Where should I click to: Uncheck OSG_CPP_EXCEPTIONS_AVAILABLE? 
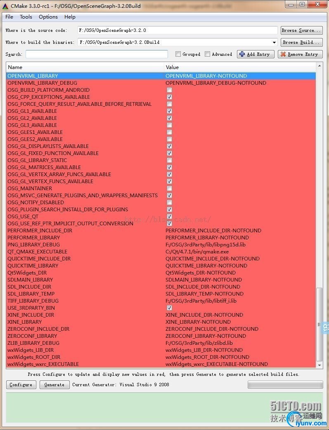pyautogui.click(x=169, y=97)
